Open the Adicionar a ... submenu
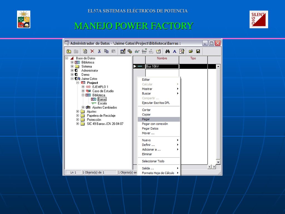285x214 pixels. coord(159,149)
